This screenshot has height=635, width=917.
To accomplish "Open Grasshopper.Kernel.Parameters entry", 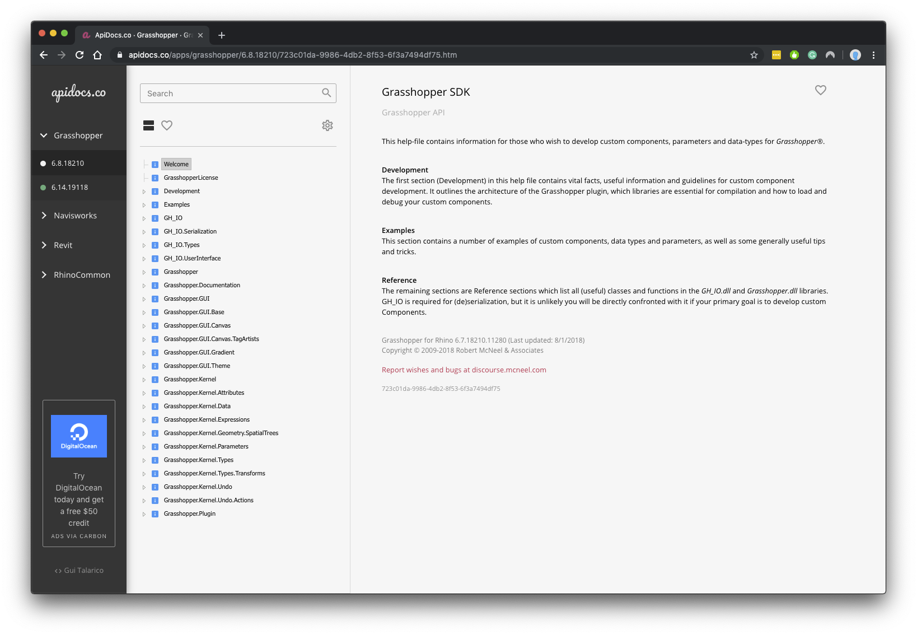I will point(206,446).
